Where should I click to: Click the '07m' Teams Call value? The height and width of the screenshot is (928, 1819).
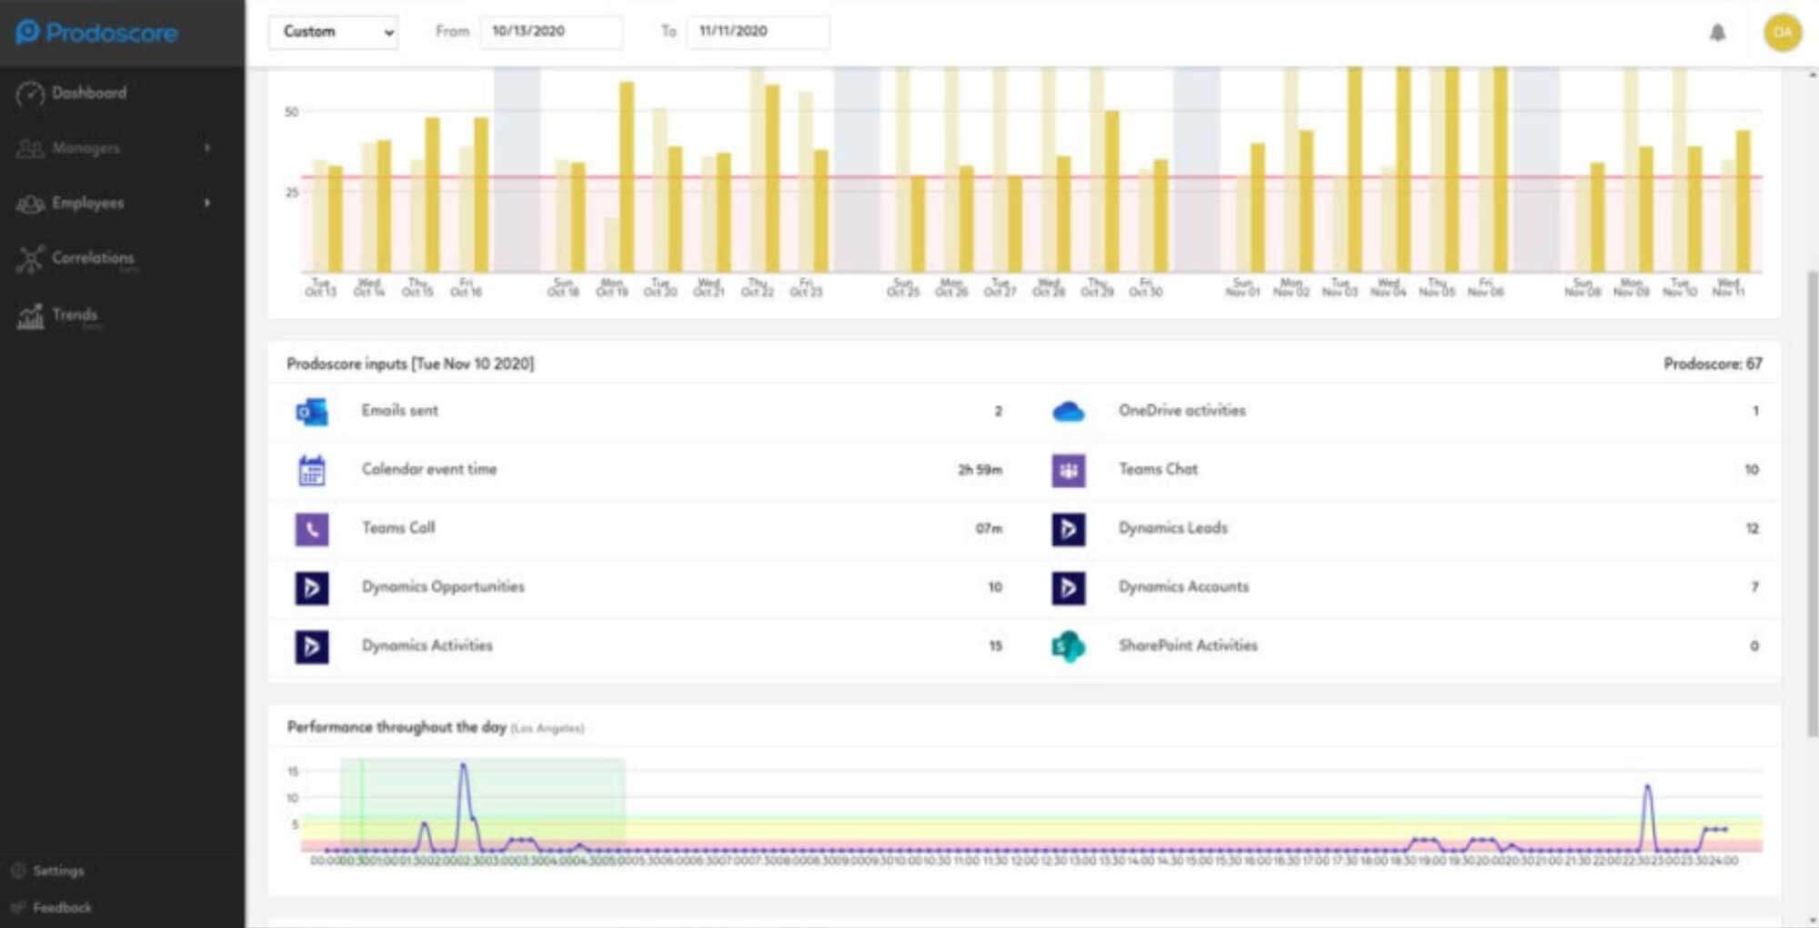990,529
